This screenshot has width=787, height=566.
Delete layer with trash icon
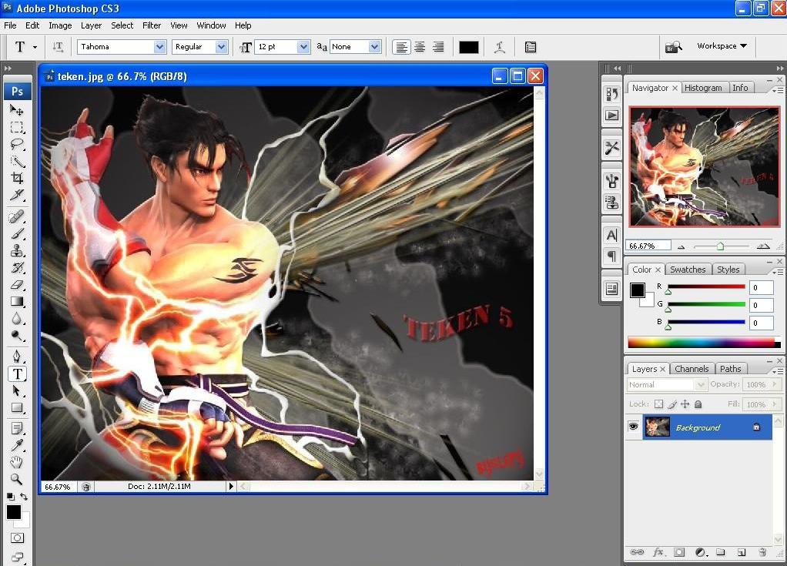coord(762,552)
